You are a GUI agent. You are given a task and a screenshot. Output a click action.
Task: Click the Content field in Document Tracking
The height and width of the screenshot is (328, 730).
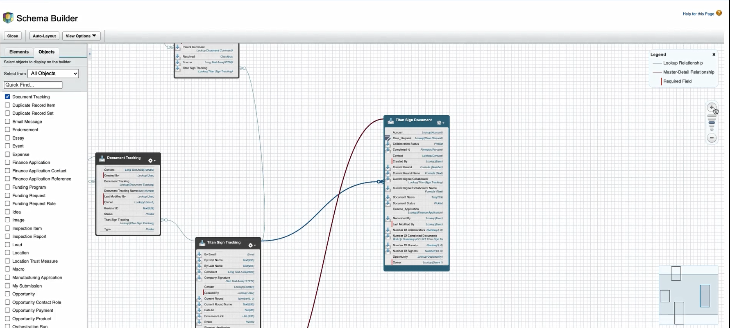tap(129, 170)
